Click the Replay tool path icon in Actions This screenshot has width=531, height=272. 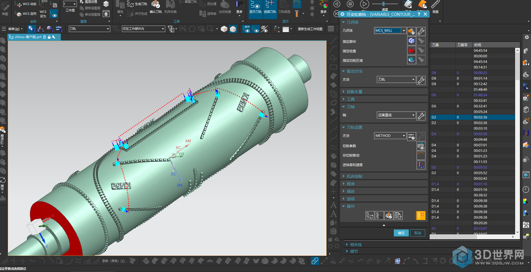(x=379, y=216)
